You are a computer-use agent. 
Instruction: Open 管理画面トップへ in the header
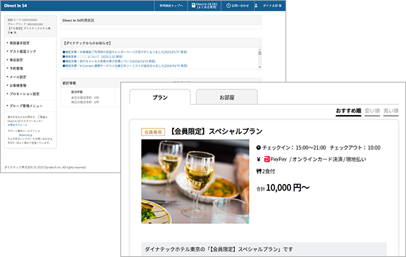171,5
